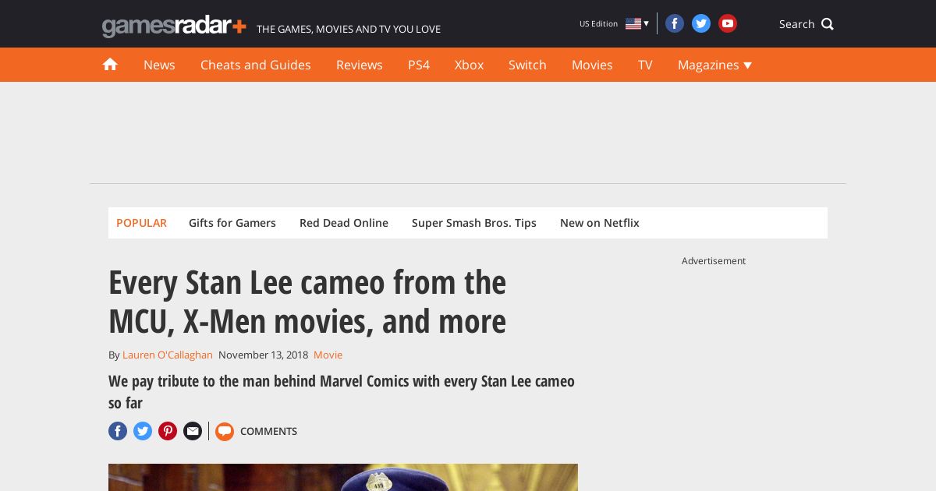
Task: Click the date November 13, 2018
Action: click(263, 355)
